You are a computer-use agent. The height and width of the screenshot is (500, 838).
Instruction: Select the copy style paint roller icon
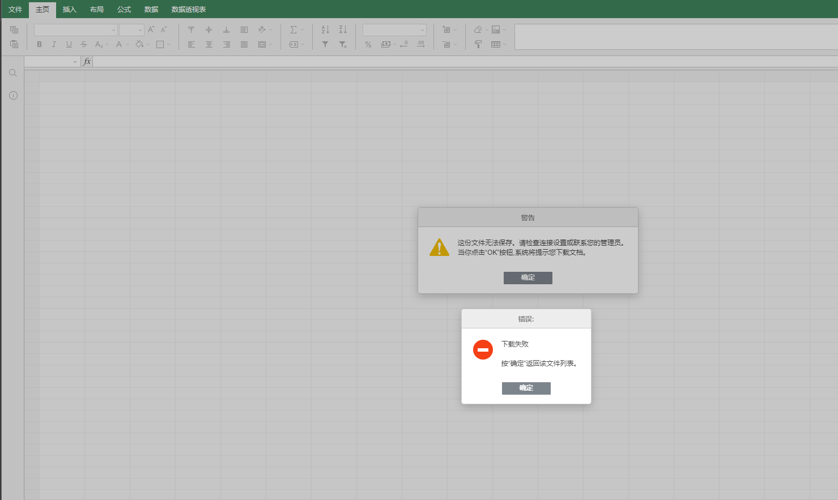478,44
